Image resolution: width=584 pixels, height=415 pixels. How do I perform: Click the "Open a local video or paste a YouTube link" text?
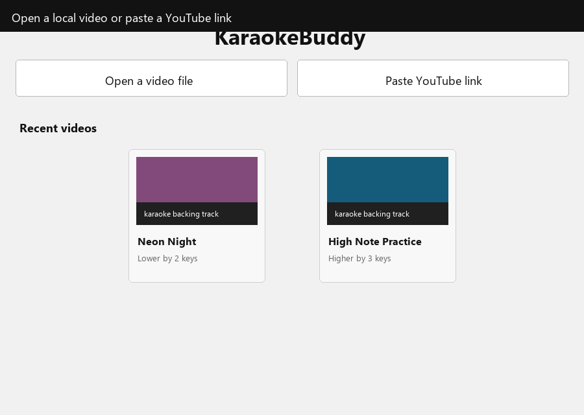coord(121,18)
